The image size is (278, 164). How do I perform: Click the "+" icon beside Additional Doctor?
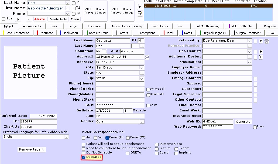tap(261, 57)
